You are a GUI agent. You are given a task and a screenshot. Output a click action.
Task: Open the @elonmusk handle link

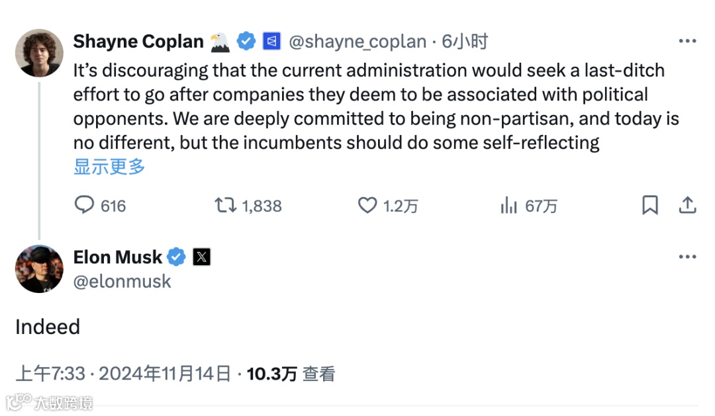[122, 281]
